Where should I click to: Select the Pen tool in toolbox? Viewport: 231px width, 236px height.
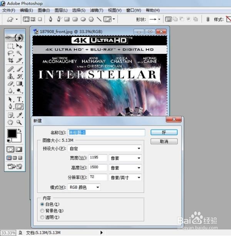[x=10, y=107]
